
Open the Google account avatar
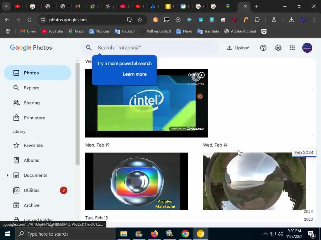tap(307, 48)
